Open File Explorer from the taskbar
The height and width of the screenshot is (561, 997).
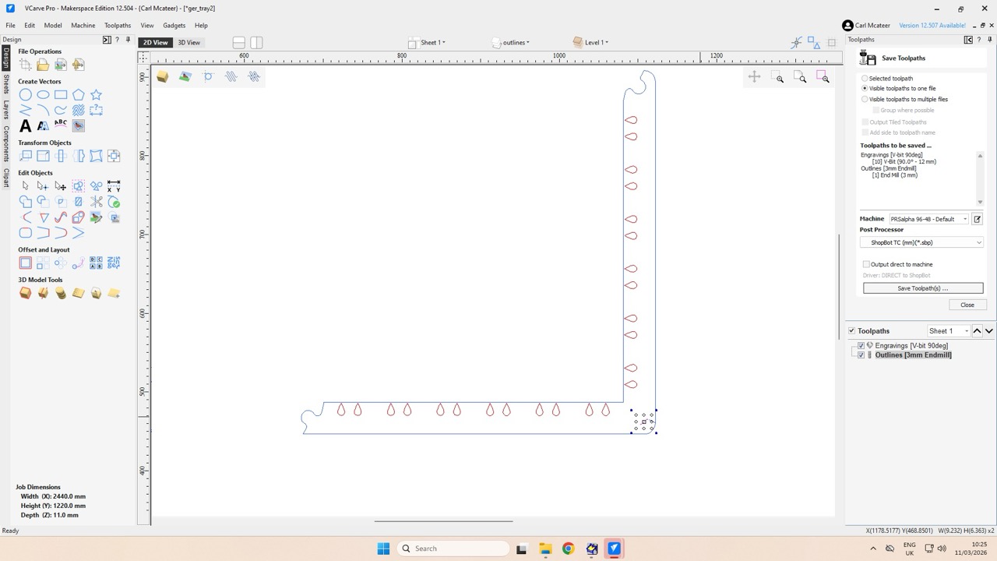pos(545,549)
